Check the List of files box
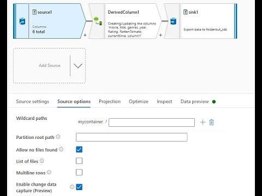 (x=79, y=161)
